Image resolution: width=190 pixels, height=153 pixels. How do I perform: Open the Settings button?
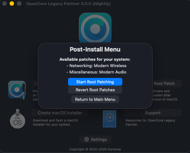(x=95, y=139)
